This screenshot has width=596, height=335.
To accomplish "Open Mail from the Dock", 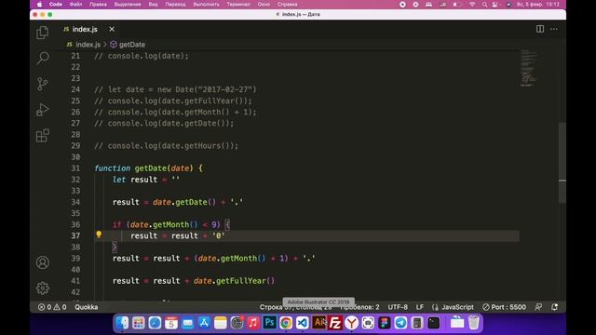I will 187,323.
